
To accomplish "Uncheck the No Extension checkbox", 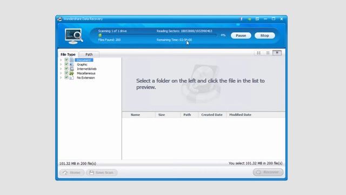I will click(66, 77).
